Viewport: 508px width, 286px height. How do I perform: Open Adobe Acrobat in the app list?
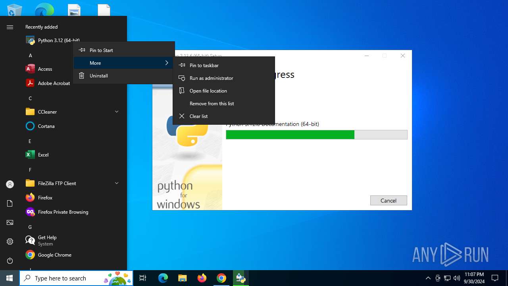click(48, 83)
